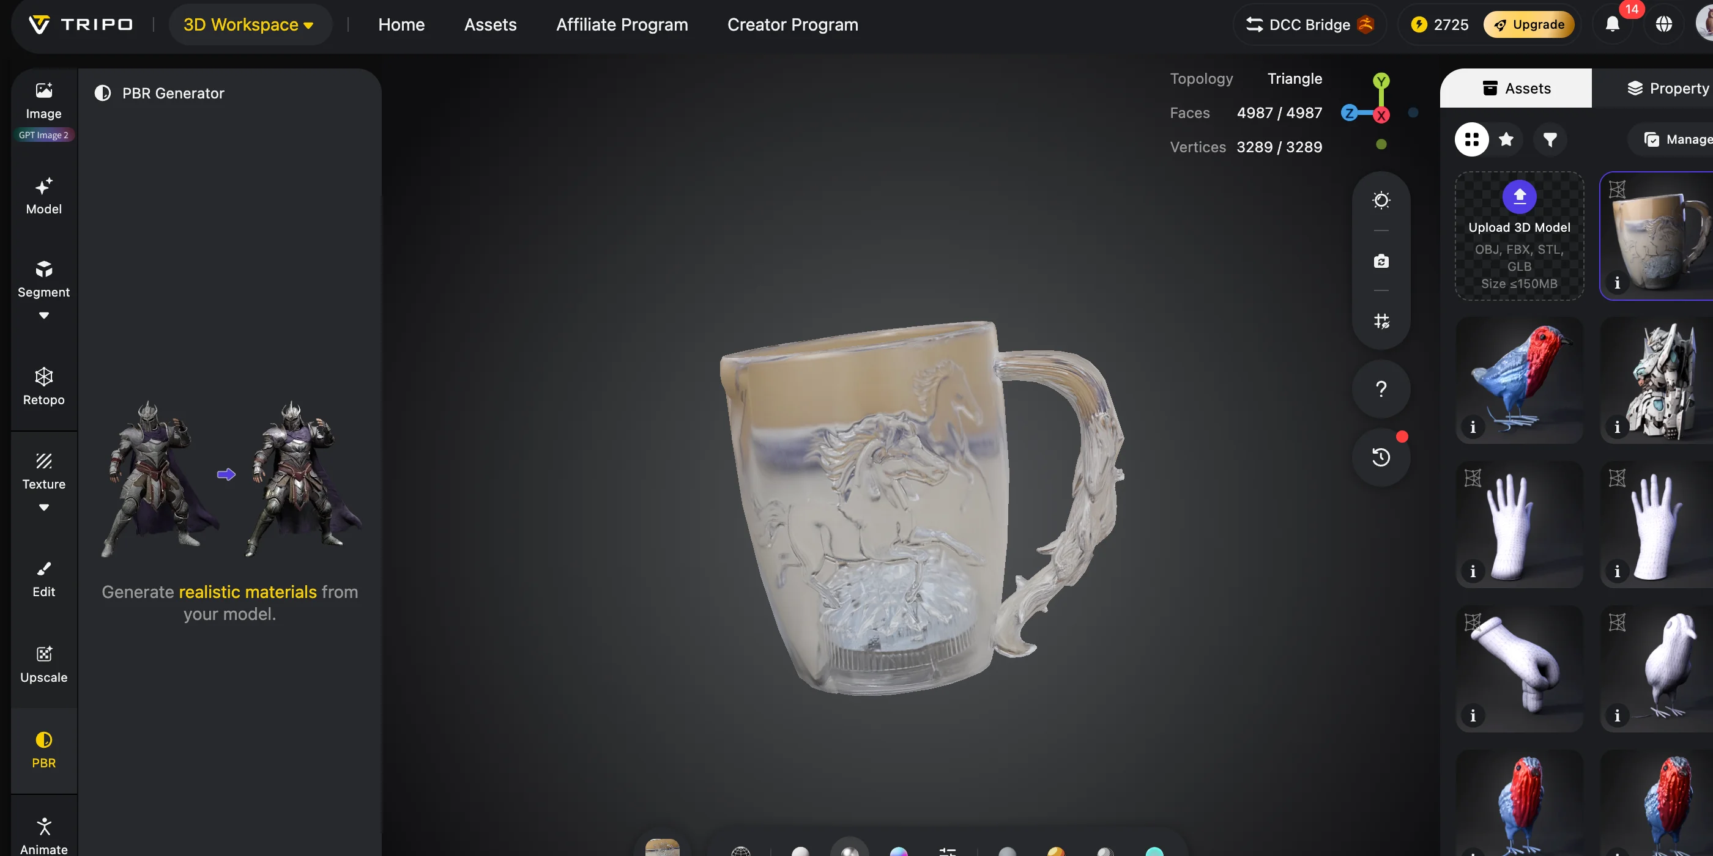Select the white fist glove thumbnail

[x=1519, y=668]
